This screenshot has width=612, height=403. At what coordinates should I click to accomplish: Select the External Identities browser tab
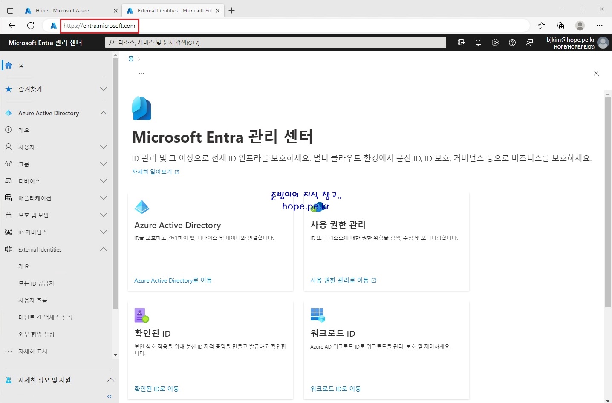click(174, 11)
